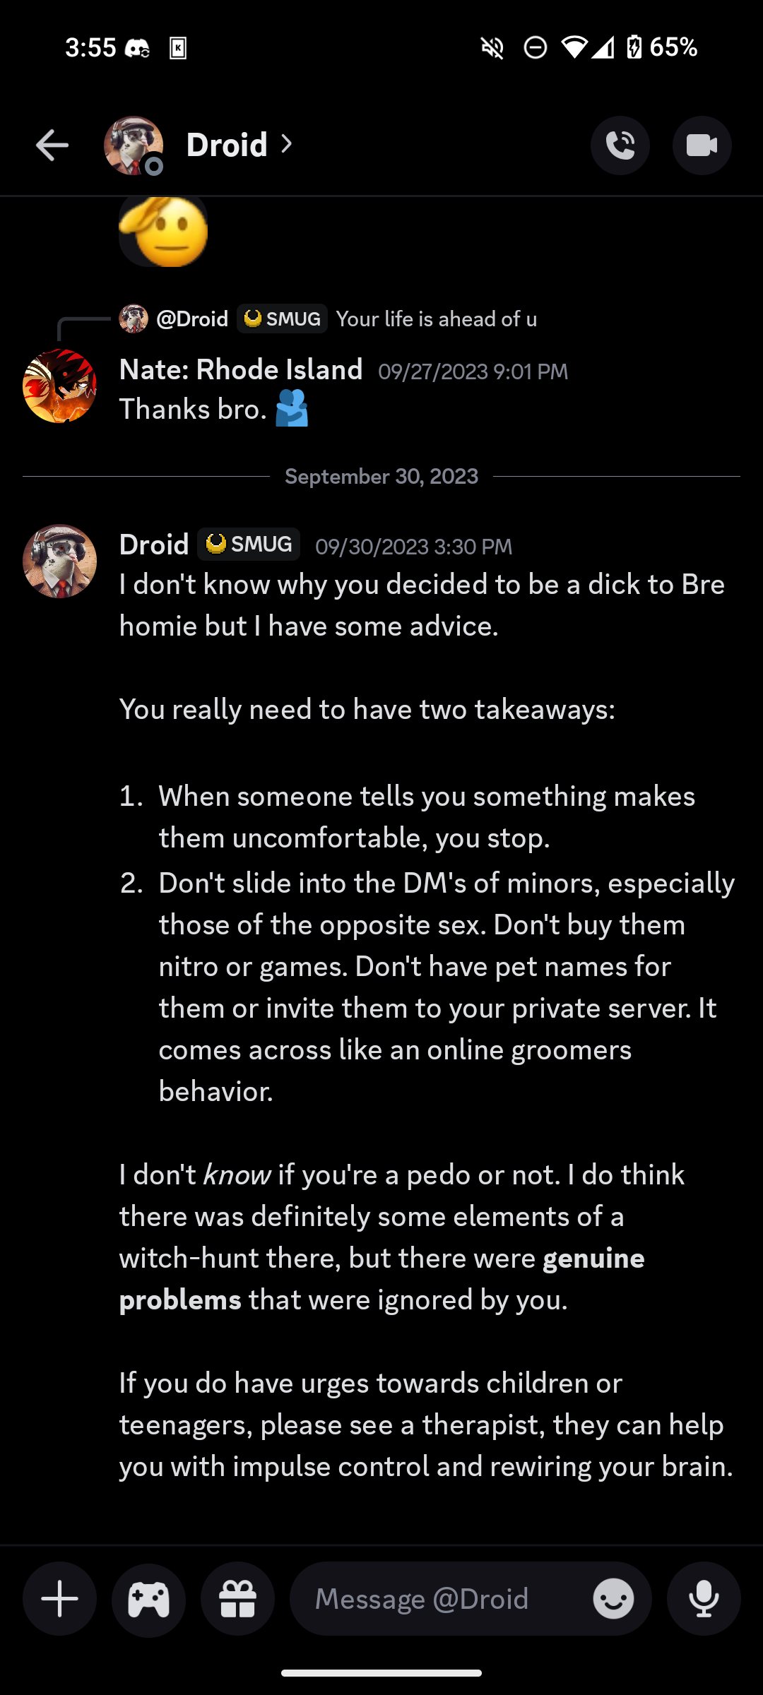
Task: Open the plus attachment menu
Action: click(60, 1599)
